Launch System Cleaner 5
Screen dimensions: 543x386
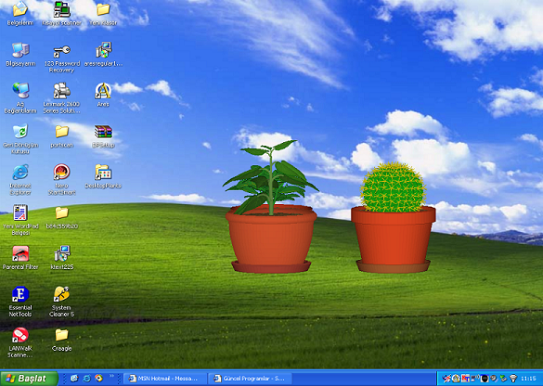(61, 302)
